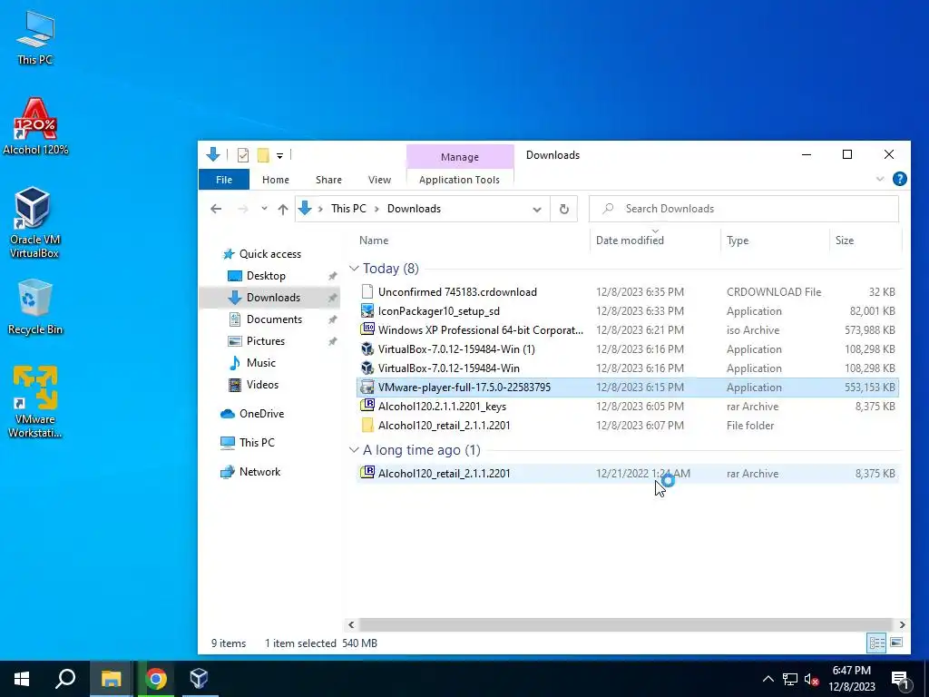Select the VMware-player-full-17.5.0-22583795 file
Image resolution: width=929 pixels, height=697 pixels.
coord(628,387)
